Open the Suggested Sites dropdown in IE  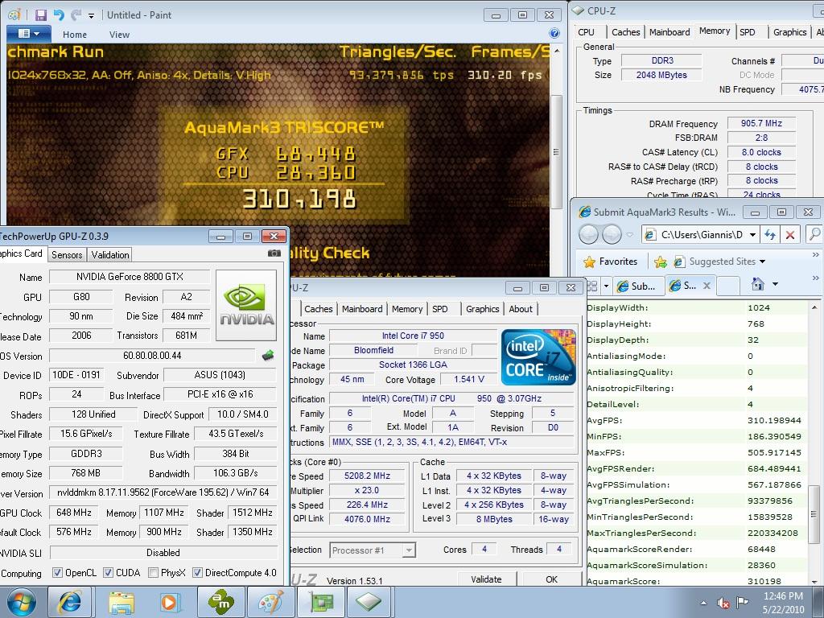tap(719, 262)
